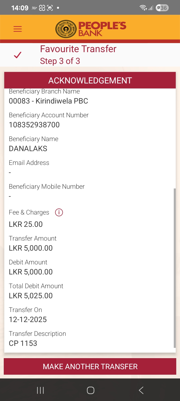Click the acknowledgement panel scrollbar
The height and width of the screenshot is (401, 180).
(174, 268)
